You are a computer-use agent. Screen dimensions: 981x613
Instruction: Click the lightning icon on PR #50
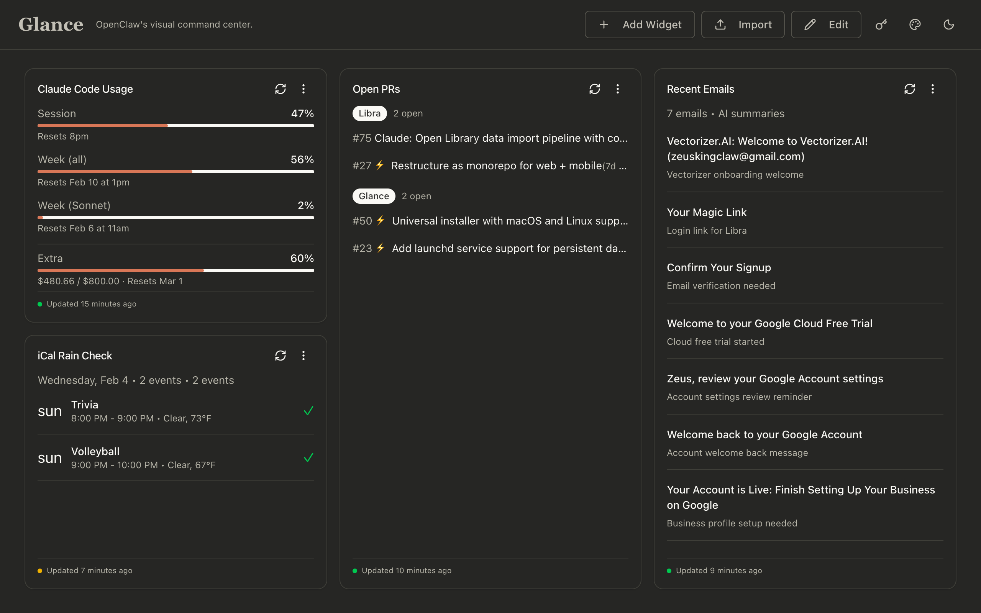pyautogui.click(x=380, y=221)
